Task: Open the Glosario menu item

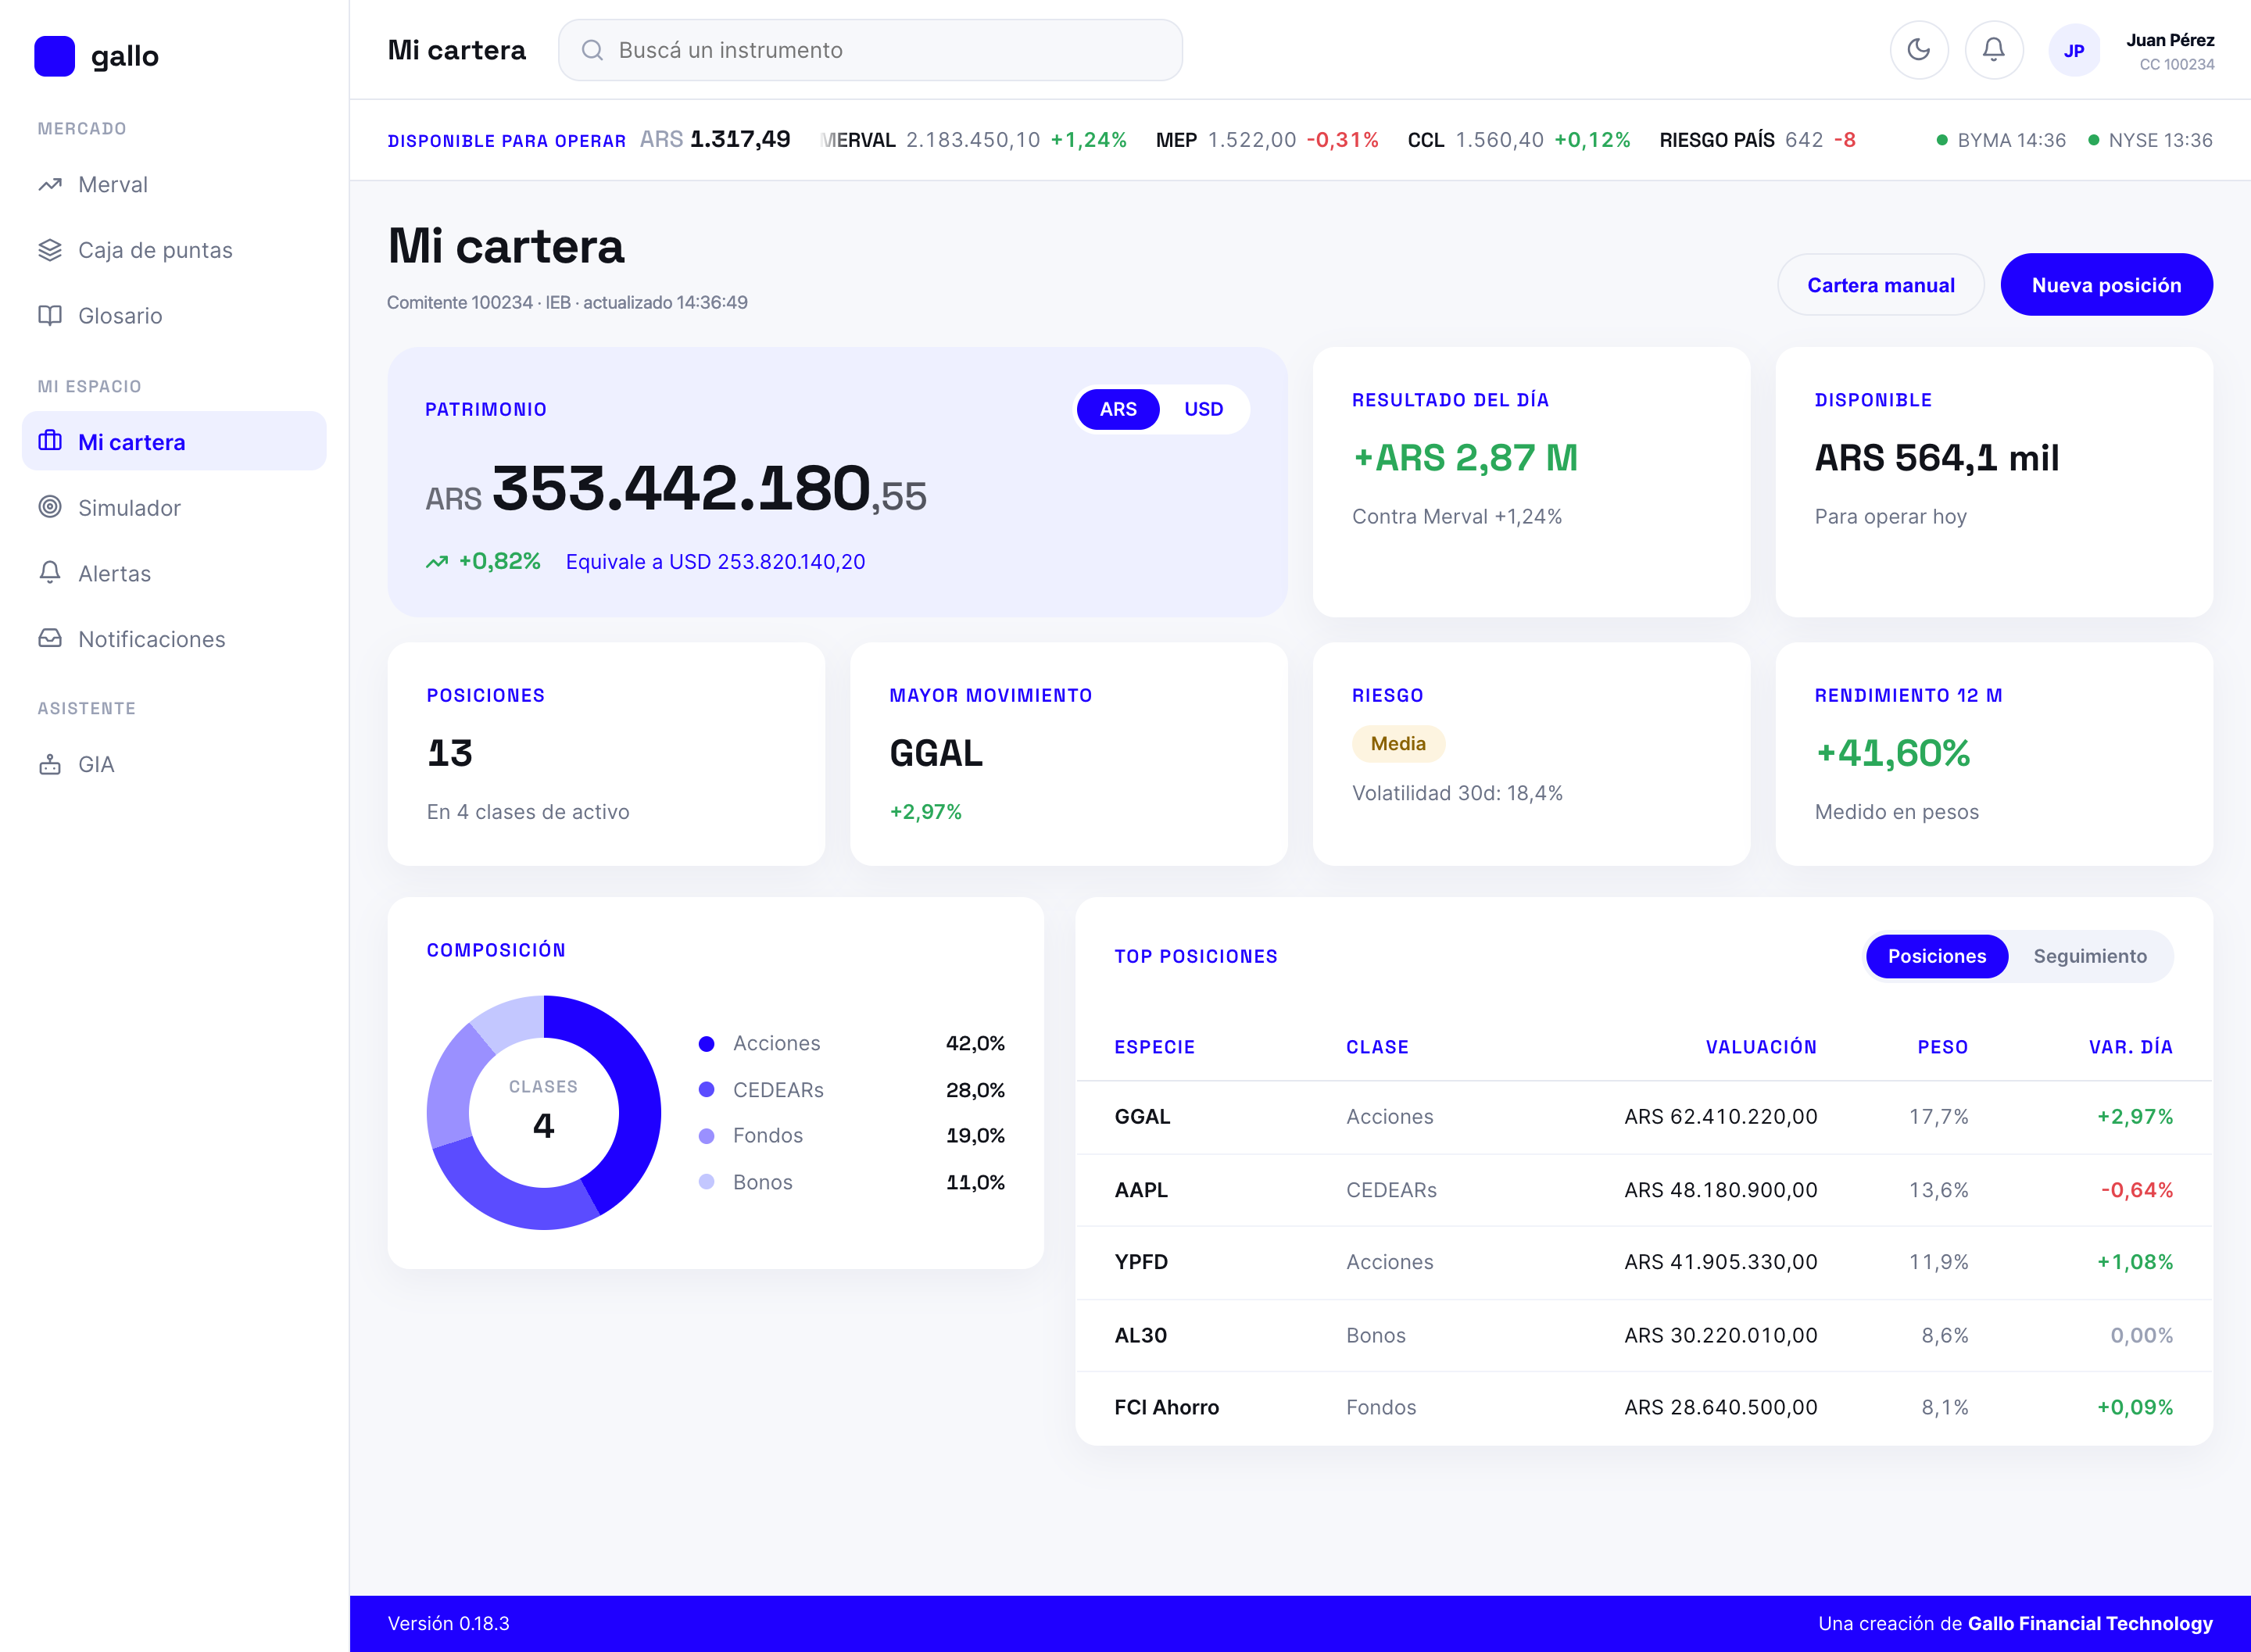Action: [174, 316]
